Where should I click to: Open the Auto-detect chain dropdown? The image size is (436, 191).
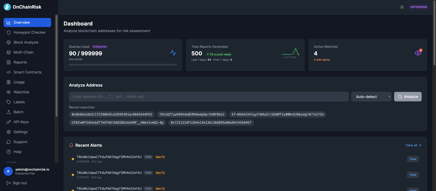point(371,97)
